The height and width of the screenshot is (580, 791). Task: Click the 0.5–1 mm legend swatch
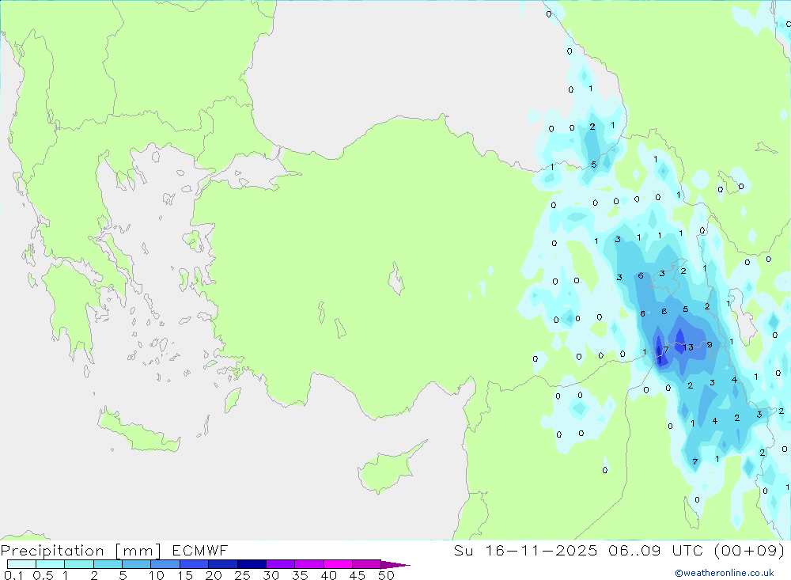[51, 564]
